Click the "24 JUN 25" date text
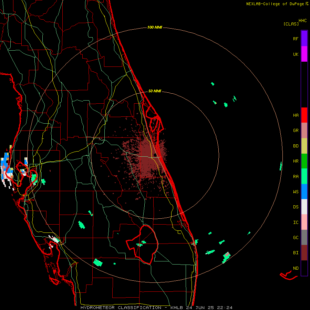The image size is (310, 310). (x=200, y=308)
